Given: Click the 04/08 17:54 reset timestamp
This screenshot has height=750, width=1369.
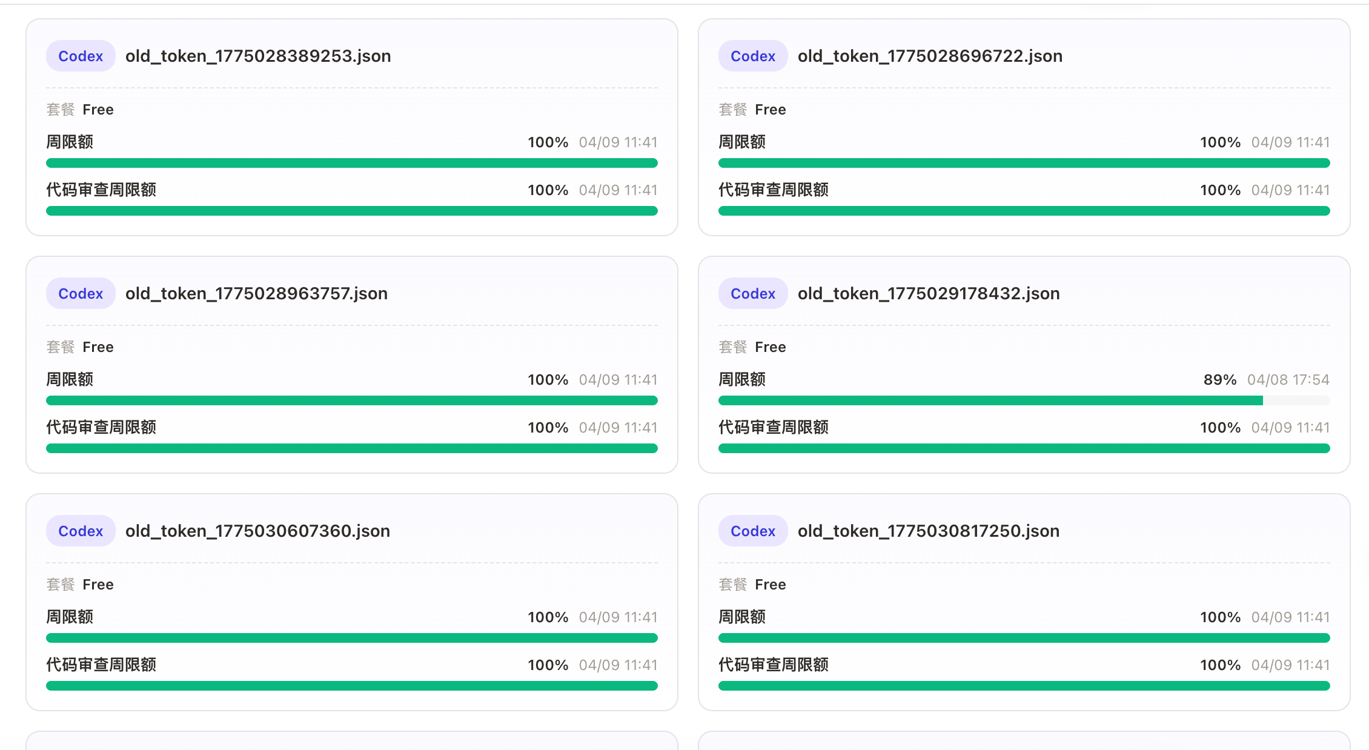Looking at the screenshot, I should click(x=1288, y=380).
